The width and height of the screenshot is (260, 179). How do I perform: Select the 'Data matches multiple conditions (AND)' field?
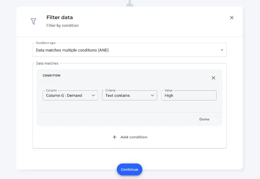[130, 50]
